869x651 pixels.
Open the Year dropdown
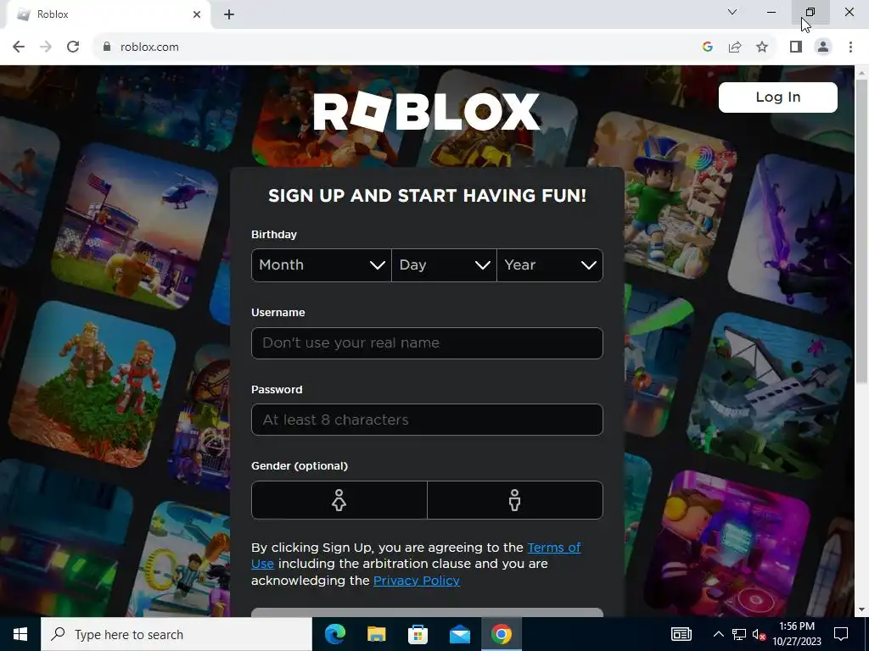tap(550, 265)
